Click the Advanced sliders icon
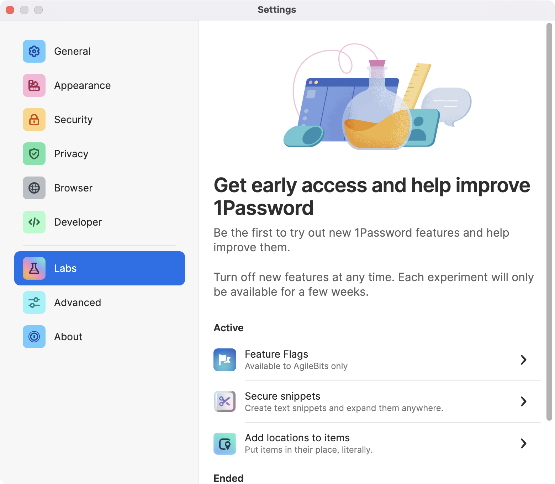Image resolution: width=555 pixels, height=484 pixels. (x=34, y=302)
